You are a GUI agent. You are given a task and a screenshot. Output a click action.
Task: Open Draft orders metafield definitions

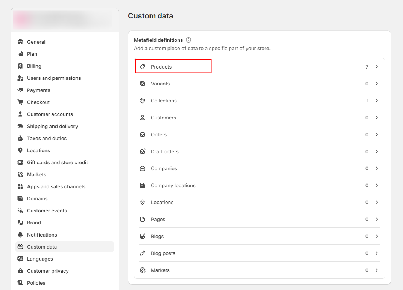coord(165,151)
